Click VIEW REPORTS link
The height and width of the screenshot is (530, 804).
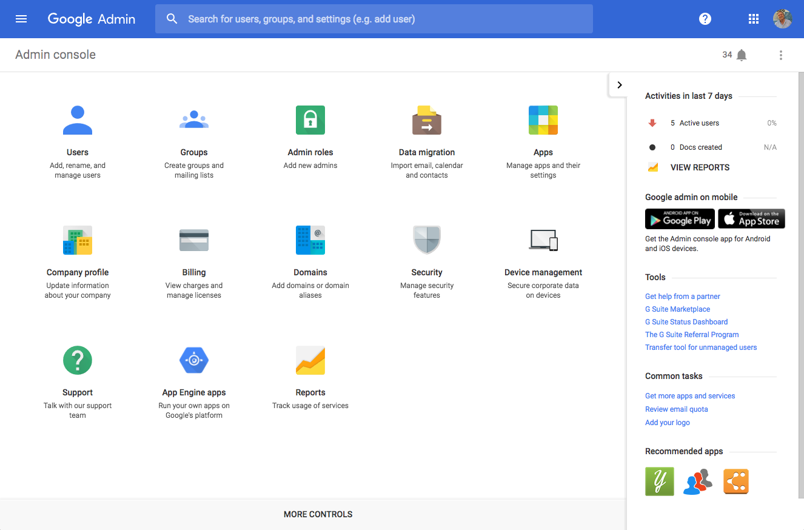tap(700, 167)
